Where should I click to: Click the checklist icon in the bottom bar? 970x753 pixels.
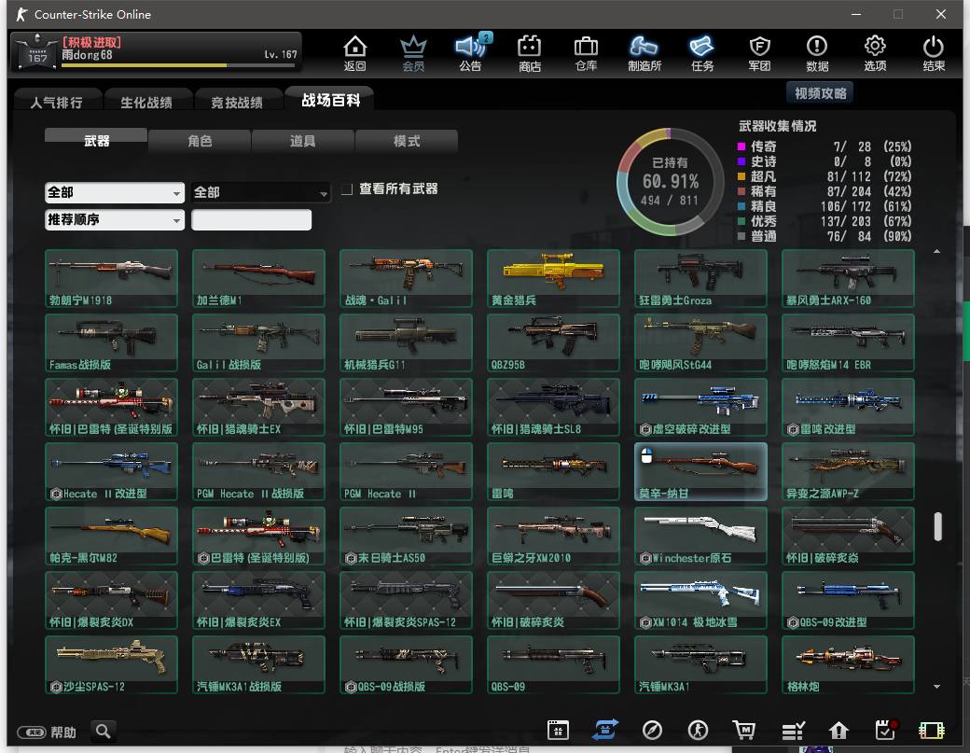[793, 732]
